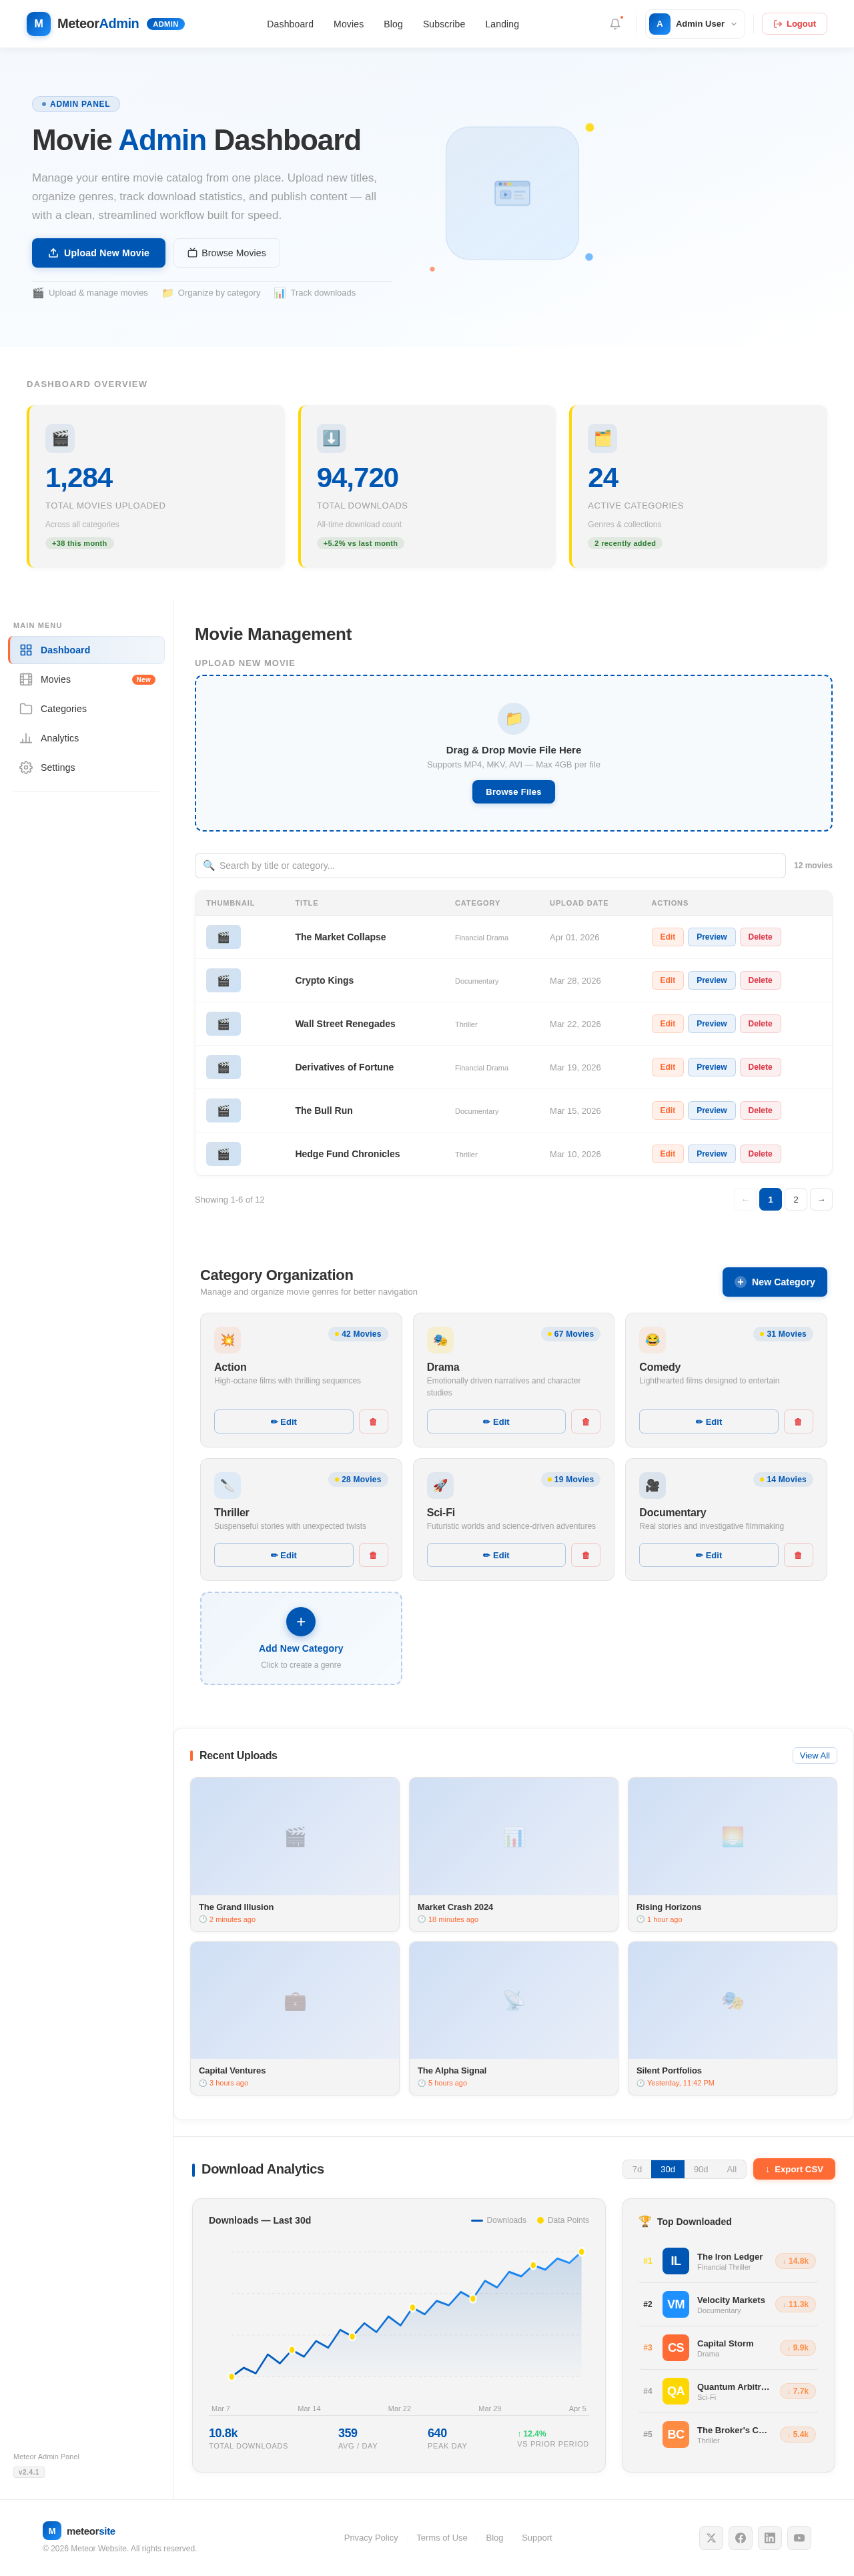Open Subscribe in the top navigation
854x2576 pixels.
[444, 24]
